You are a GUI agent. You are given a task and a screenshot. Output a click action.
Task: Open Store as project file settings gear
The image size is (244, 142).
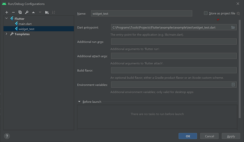[x=238, y=13]
